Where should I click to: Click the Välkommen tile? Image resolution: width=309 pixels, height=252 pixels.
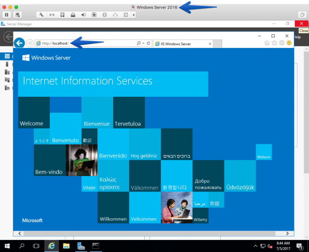point(145,176)
